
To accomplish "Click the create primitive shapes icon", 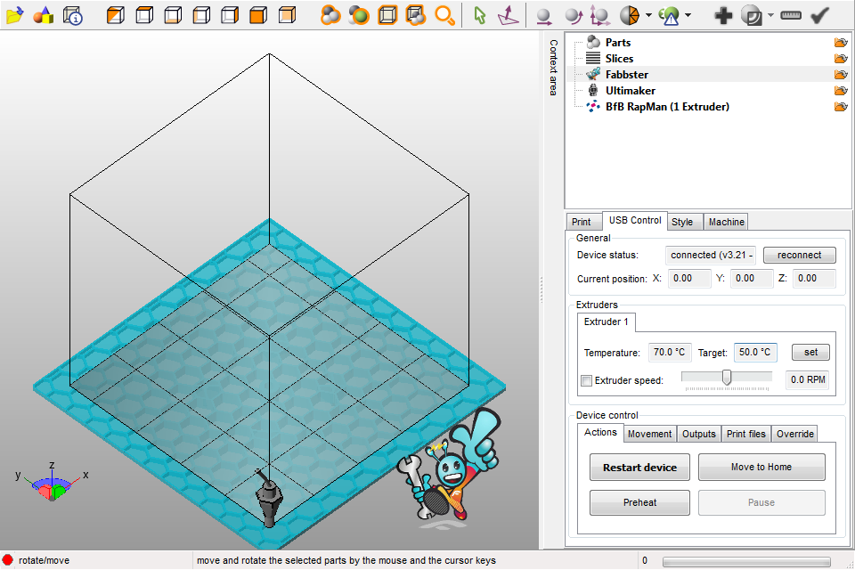I will click(43, 15).
